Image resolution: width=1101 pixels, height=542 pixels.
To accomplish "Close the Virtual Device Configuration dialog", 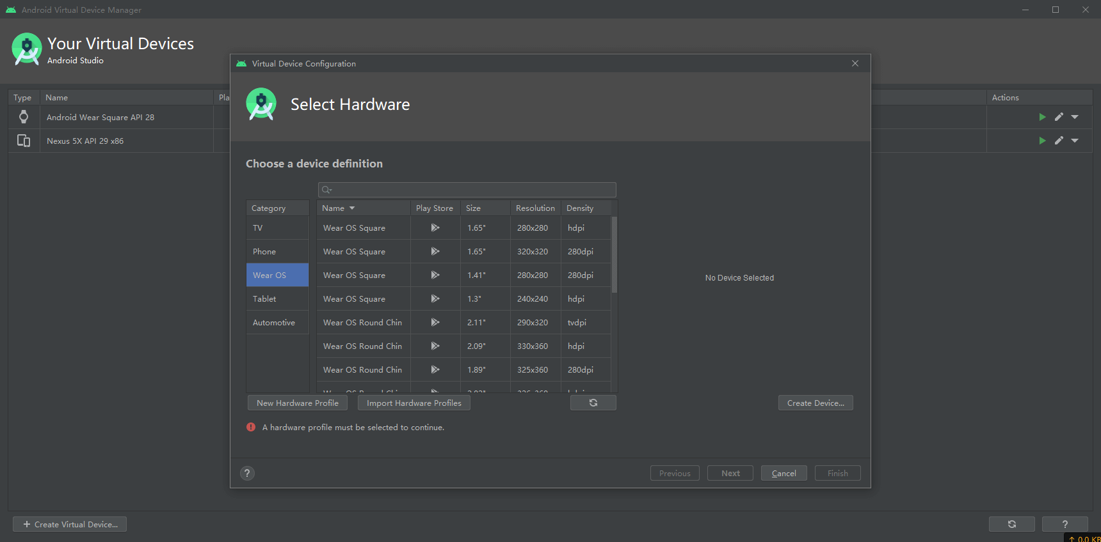I will tap(855, 63).
